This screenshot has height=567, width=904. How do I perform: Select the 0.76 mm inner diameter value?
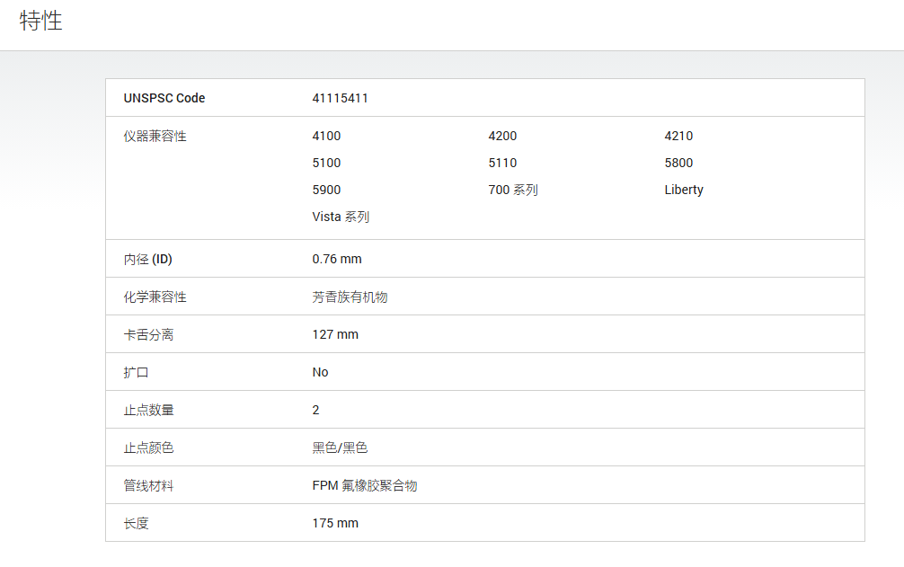pos(337,260)
